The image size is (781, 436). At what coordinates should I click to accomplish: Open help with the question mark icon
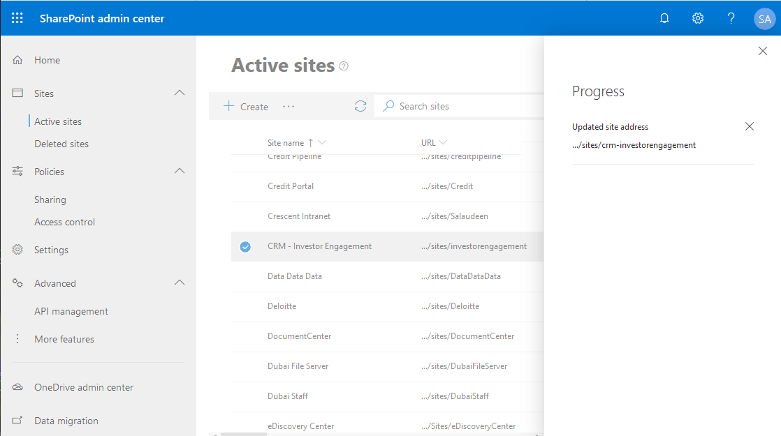pos(731,18)
